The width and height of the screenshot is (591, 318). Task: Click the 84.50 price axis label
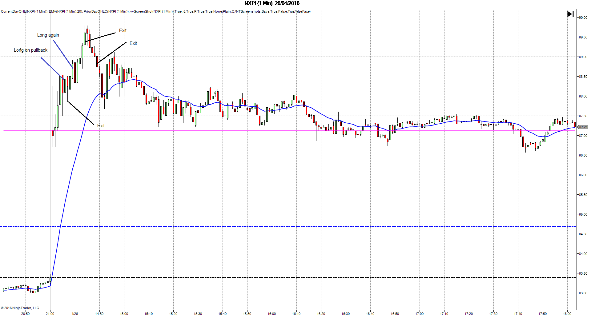[583, 234]
